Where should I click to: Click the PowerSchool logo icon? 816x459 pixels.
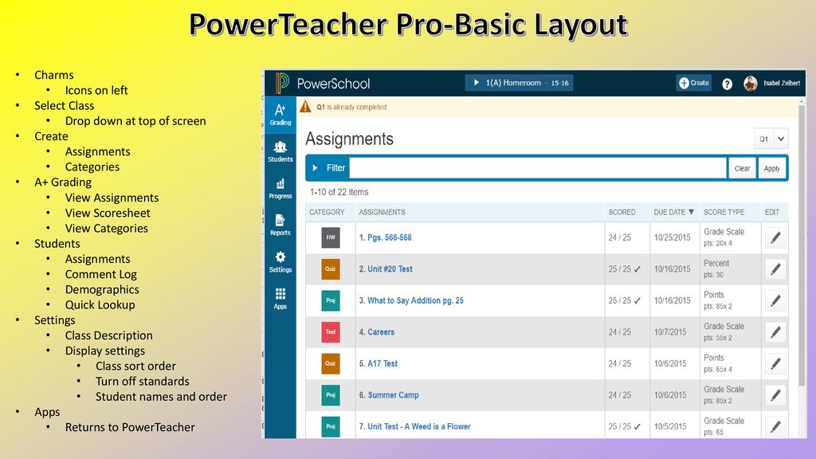coord(282,83)
